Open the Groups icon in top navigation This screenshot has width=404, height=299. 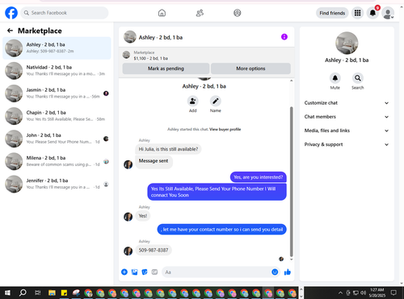pos(238,13)
